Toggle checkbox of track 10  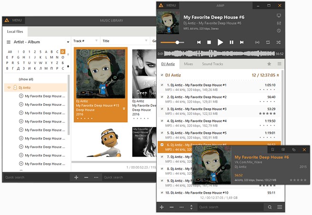pos(162,193)
